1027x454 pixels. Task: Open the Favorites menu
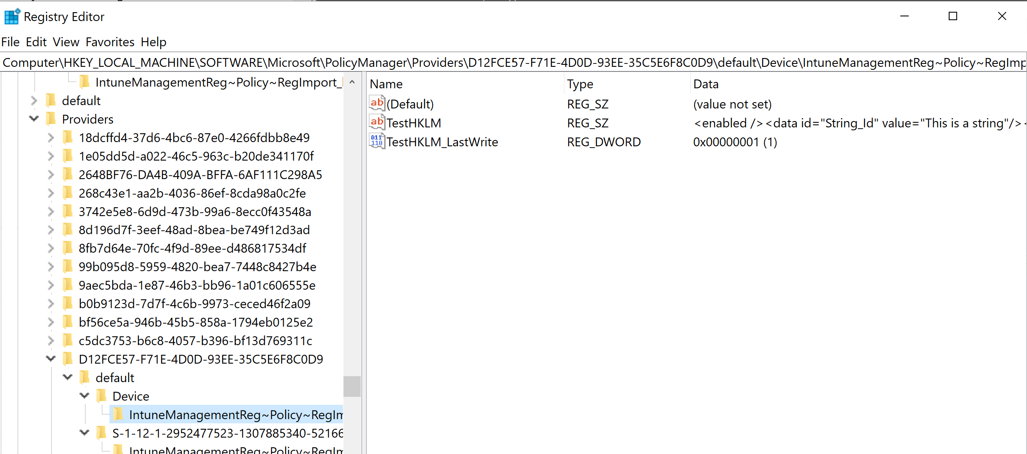pos(110,42)
